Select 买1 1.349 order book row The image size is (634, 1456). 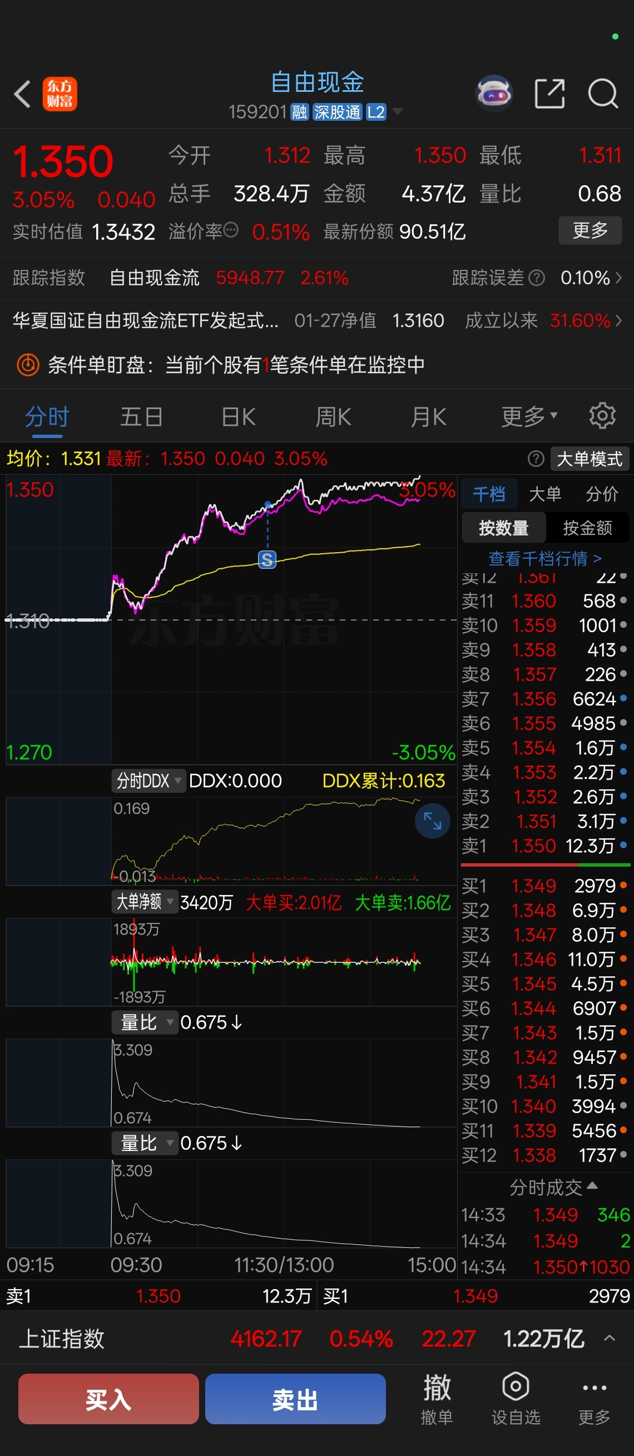coord(546,886)
